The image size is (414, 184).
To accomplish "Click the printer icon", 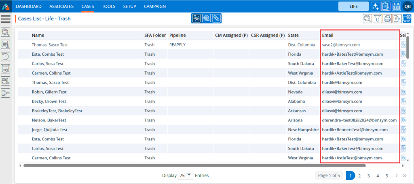I will 387,18.
